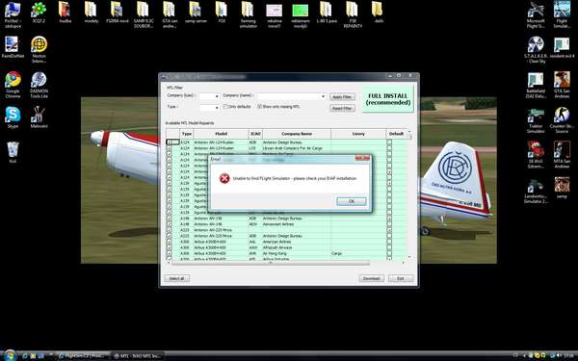Open the samp server folder

(x=196, y=13)
